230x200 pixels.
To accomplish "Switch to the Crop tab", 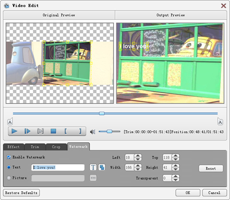I will tap(56, 147).
